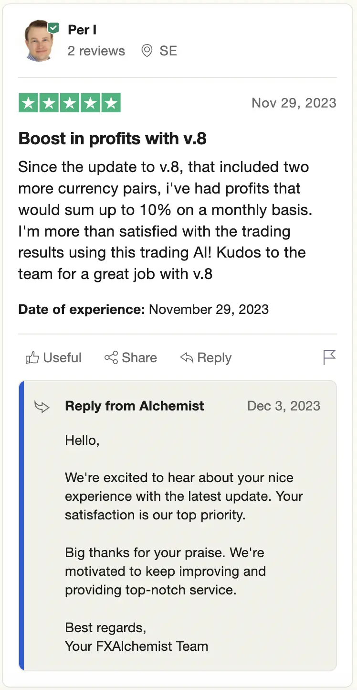This screenshot has height=690, width=357.
Task: Click the SE country label
Action: pos(168,51)
